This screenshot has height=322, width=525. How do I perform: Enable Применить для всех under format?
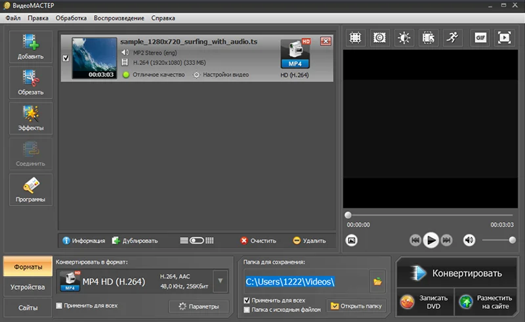point(59,306)
